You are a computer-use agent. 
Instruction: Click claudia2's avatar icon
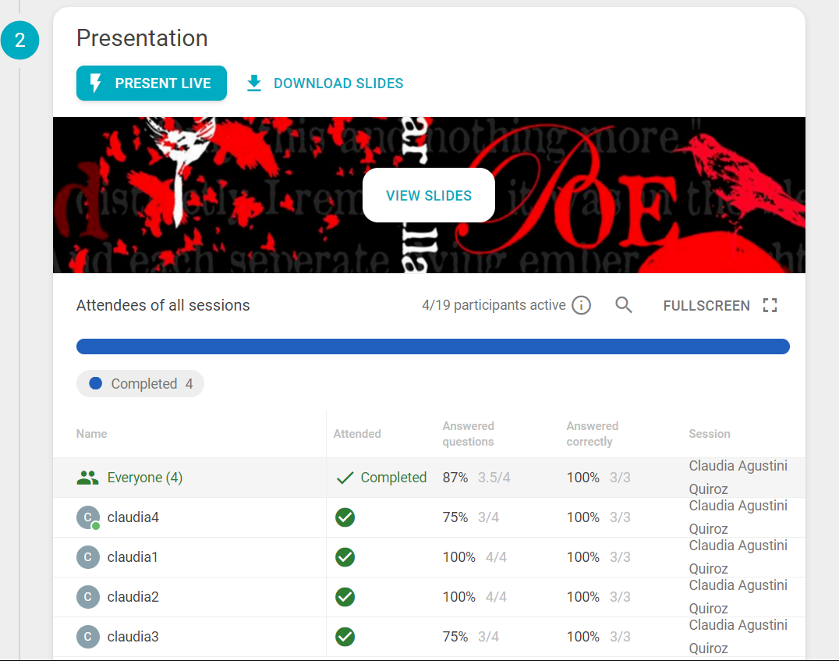point(88,597)
